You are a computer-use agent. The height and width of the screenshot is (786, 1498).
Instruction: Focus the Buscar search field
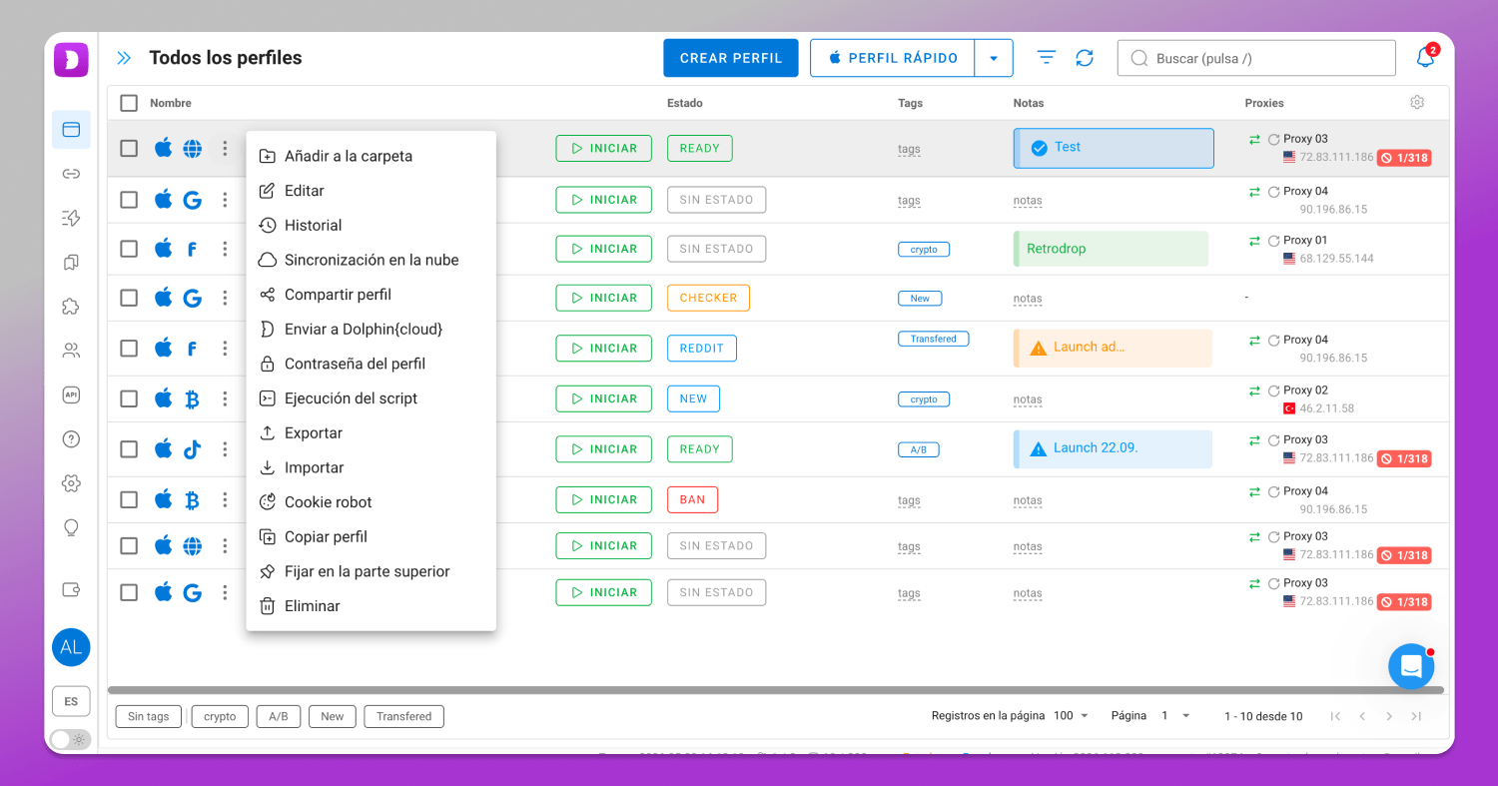pyautogui.click(x=1256, y=58)
